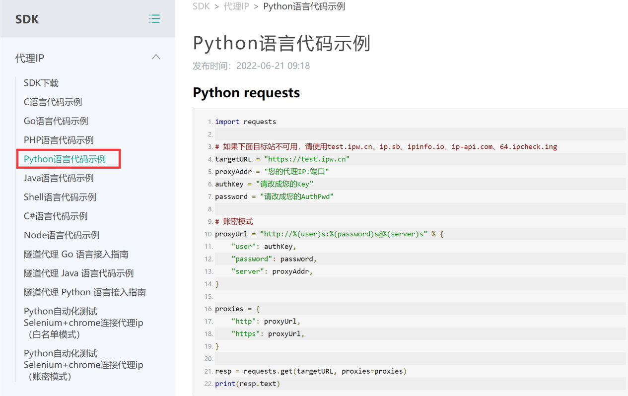Viewport: 628px width, 396px height.
Task: Click the password = "请改成您的AuthPwd" line
Action: (274, 197)
